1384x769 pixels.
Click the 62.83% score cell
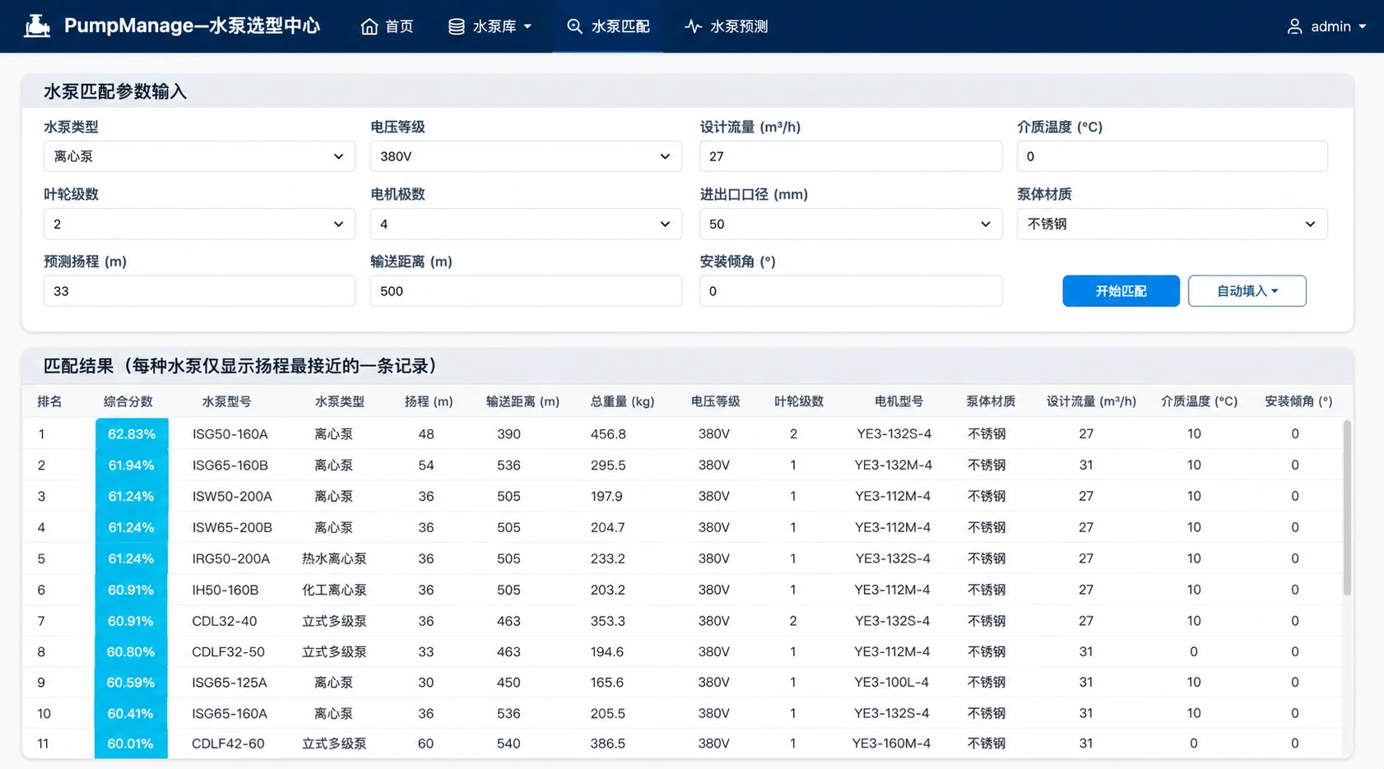[x=132, y=433]
